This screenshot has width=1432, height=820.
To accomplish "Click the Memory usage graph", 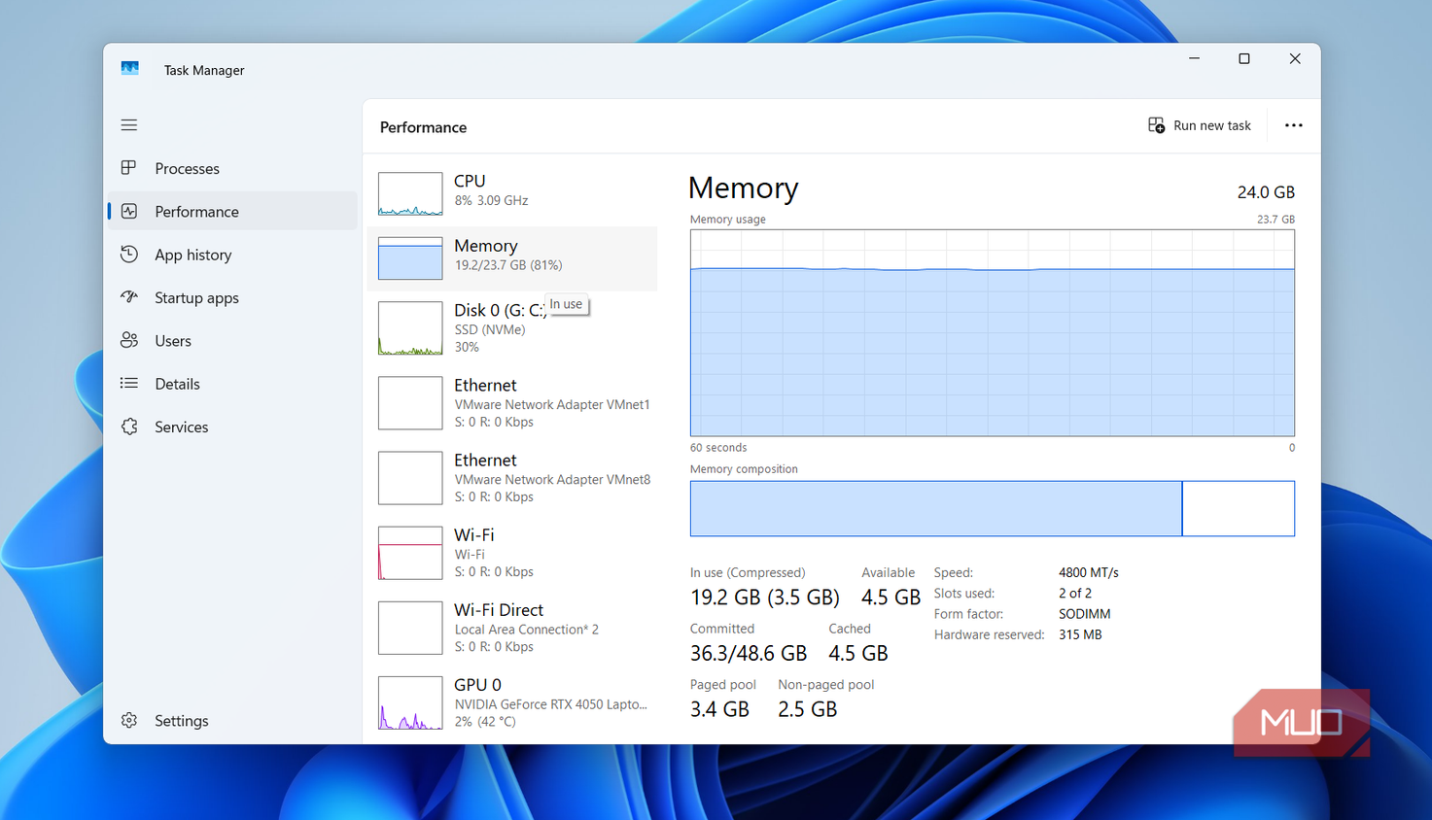I will click(x=992, y=333).
